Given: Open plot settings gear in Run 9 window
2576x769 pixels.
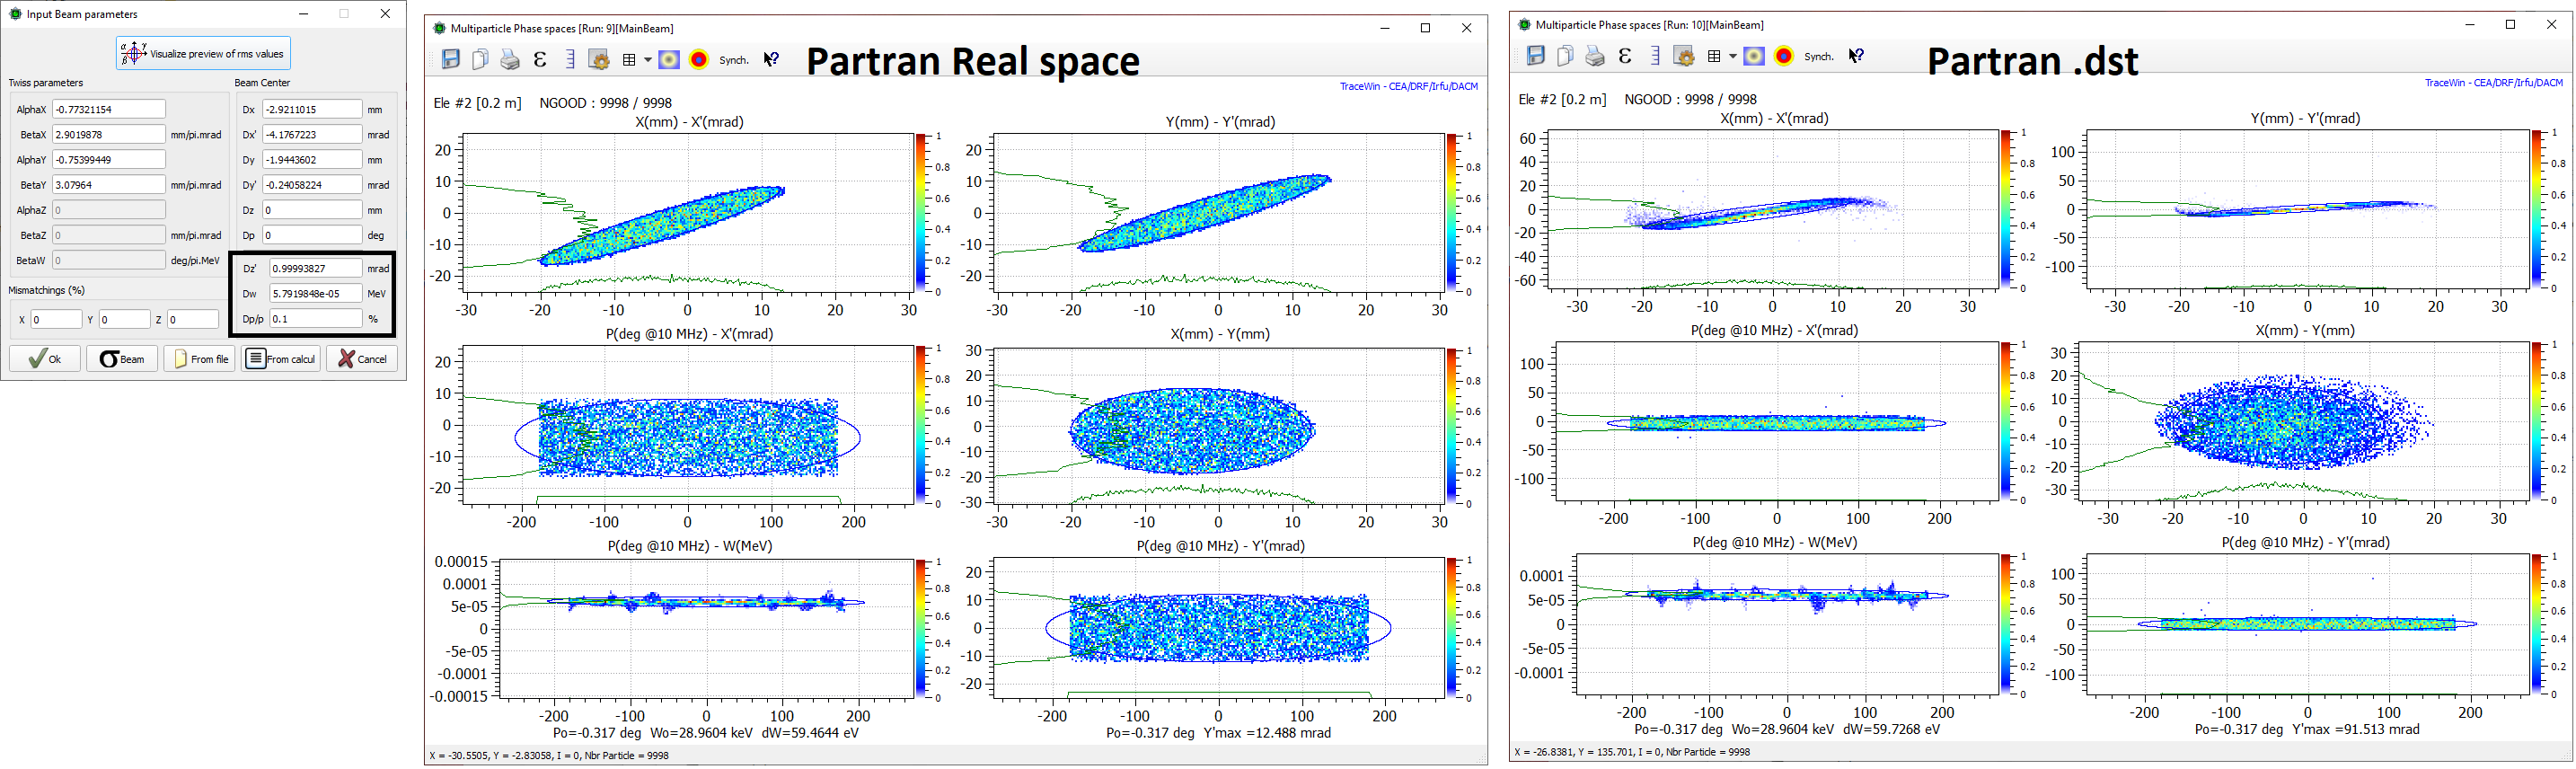Looking at the screenshot, I should coord(599,60).
